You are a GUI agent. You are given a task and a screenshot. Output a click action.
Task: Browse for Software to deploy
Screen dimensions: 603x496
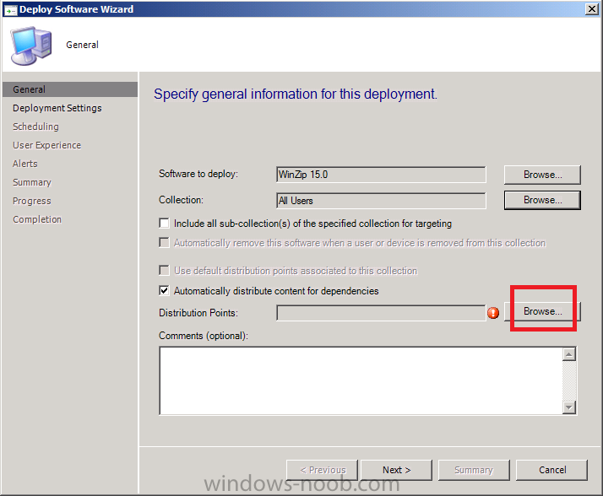pos(542,175)
